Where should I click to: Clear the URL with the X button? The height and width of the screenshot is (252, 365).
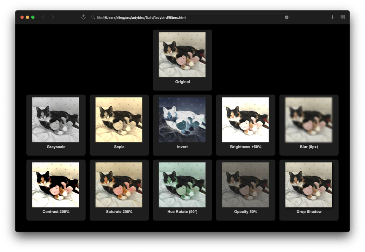pos(287,17)
